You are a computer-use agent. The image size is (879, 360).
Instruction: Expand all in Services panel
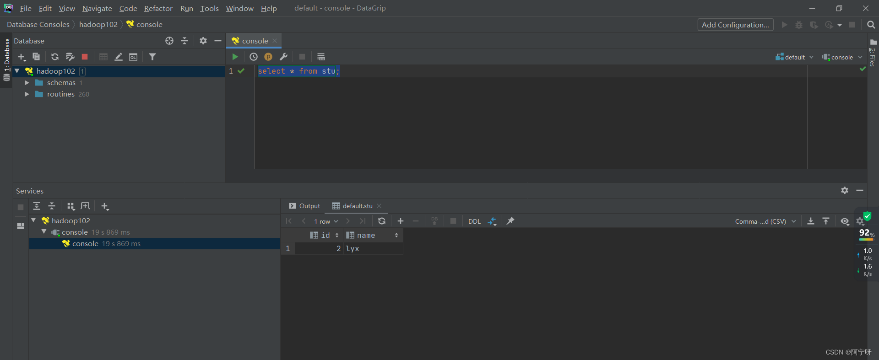pyautogui.click(x=37, y=206)
